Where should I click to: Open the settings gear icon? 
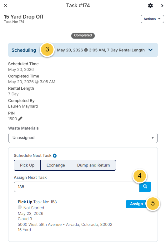click(150, 6)
